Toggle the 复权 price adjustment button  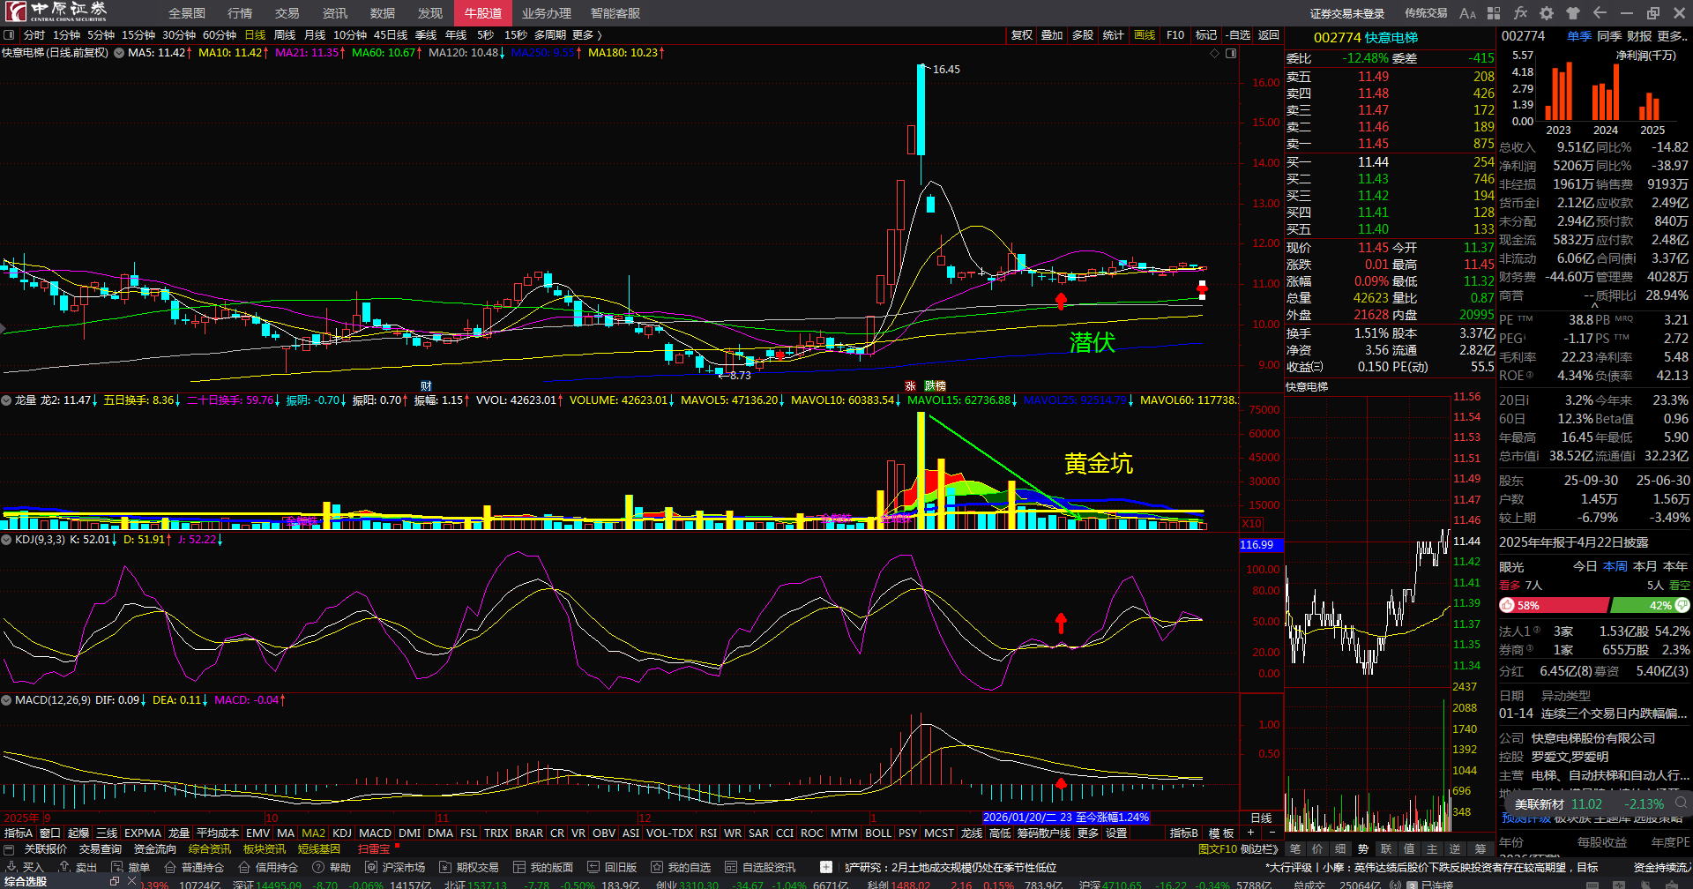coord(1021,35)
